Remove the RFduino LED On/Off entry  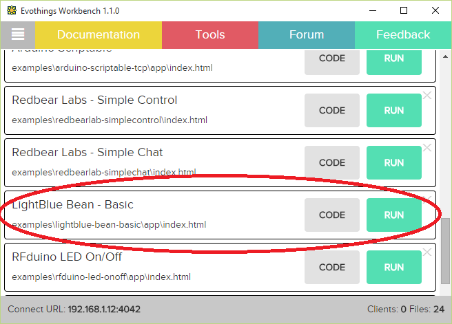[427, 252]
